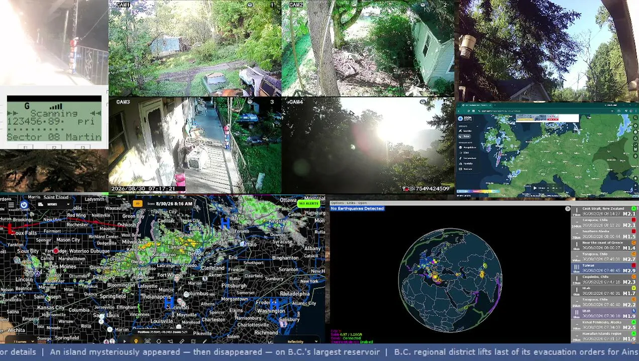Select the Southern Alaska M1.5 earthquake entry
The height and width of the screenshot is (361, 639).
(x=604, y=234)
